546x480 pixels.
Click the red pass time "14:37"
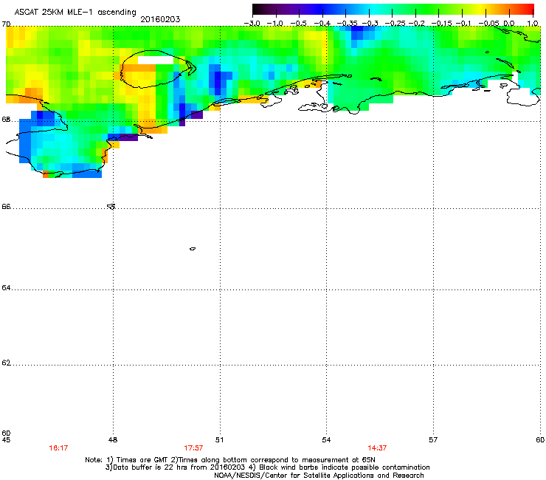pyautogui.click(x=377, y=448)
